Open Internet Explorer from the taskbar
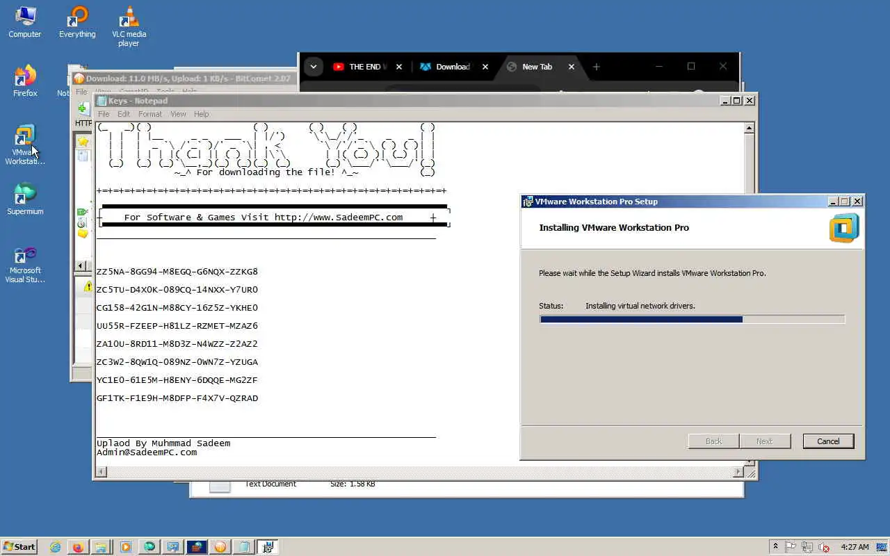Viewport: 890px width, 556px height. pyautogui.click(x=56, y=547)
